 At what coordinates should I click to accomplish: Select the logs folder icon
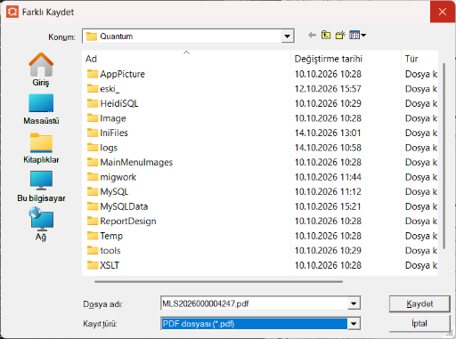click(93, 148)
